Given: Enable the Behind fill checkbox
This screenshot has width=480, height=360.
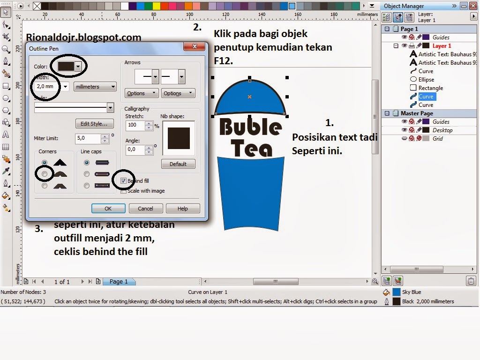Looking at the screenshot, I should 123,181.
